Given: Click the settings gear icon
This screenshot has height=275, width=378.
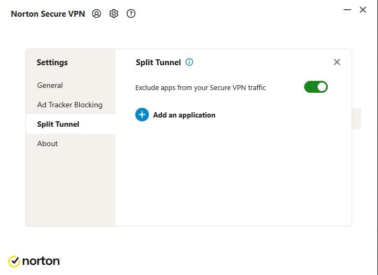Looking at the screenshot, I should click(x=114, y=14).
